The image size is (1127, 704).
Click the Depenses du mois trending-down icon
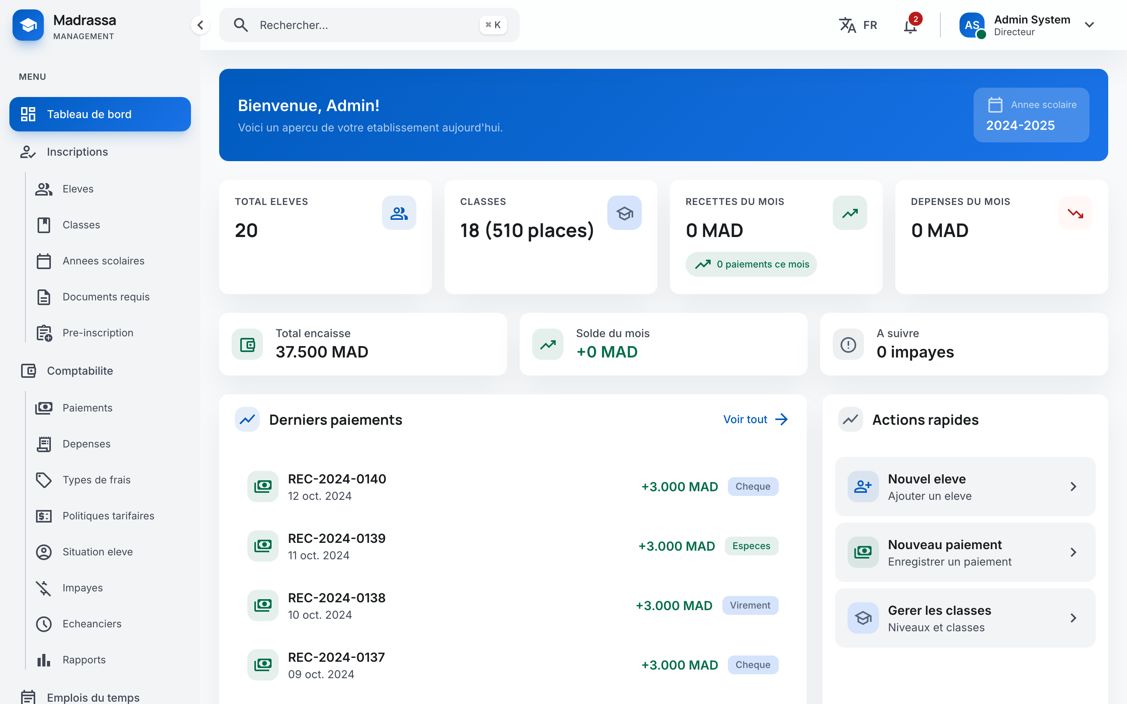[x=1075, y=213]
